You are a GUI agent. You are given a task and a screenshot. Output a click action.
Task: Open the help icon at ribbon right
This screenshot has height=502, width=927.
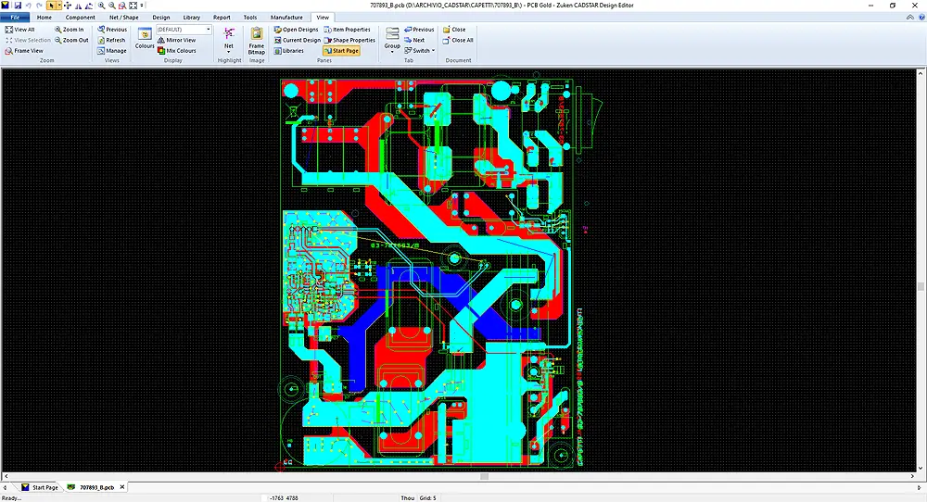(921, 17)
